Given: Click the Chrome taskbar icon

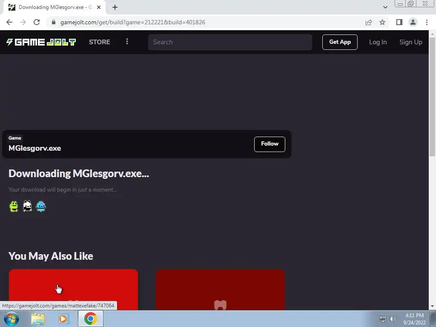Looking at the screenshot, I should 90,318.
